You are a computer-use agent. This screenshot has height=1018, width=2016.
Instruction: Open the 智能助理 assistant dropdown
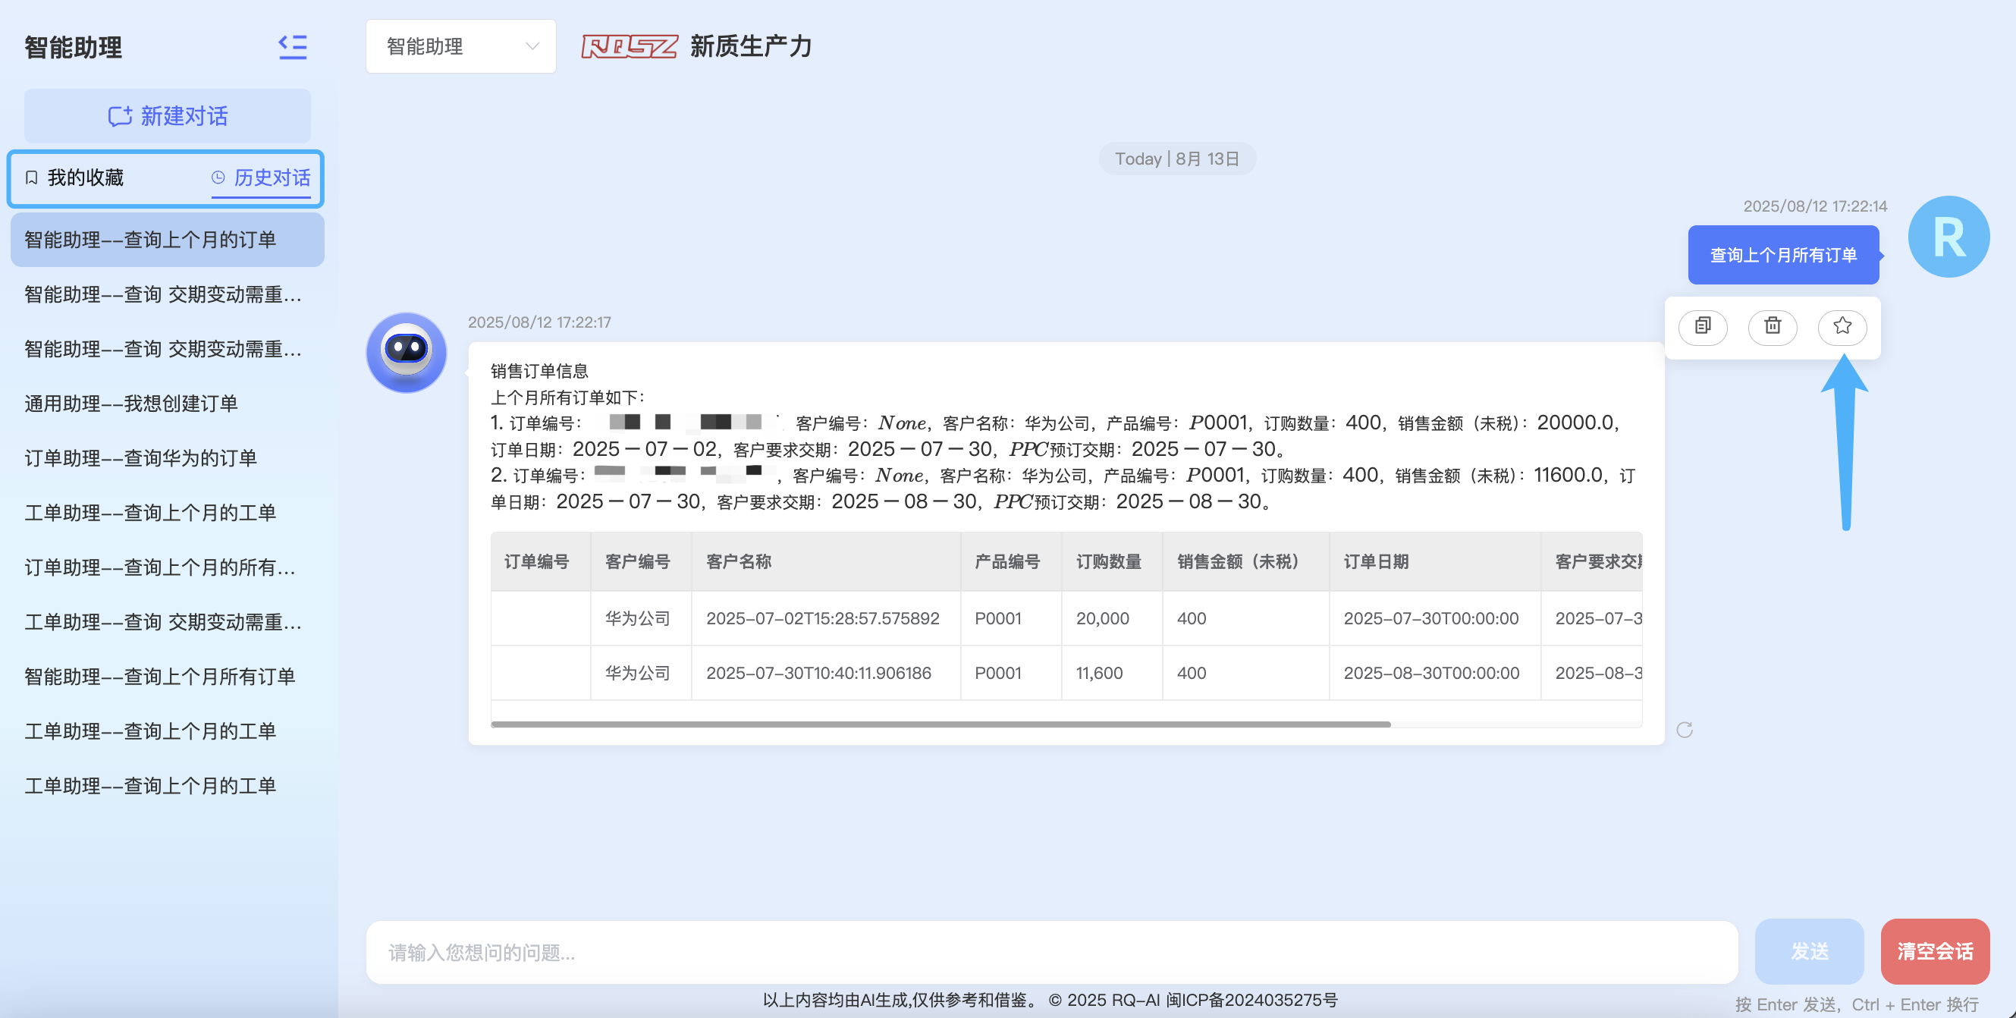coord(460,47)
